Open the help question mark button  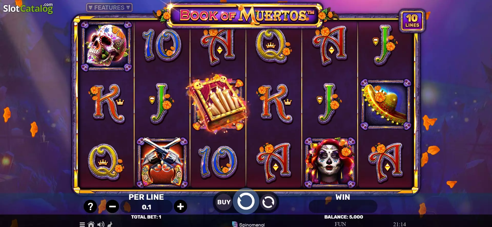(90, 206)
